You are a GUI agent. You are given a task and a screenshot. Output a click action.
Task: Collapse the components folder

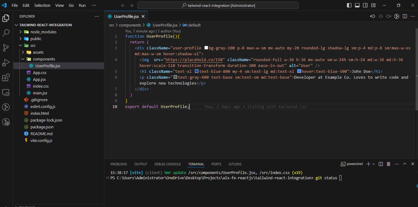[44, 59]
